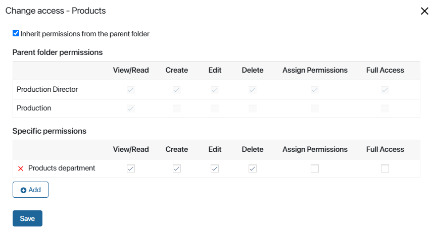Remove Products department with red X icon
The height and width of the screenshot is (230, 434).
[21, 168]
